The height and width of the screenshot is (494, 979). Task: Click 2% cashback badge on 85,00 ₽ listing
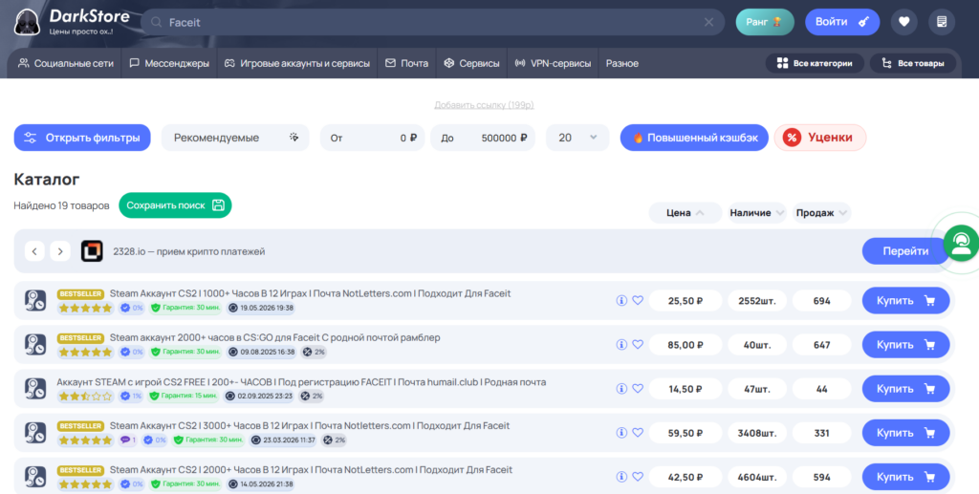click(314, 352)
